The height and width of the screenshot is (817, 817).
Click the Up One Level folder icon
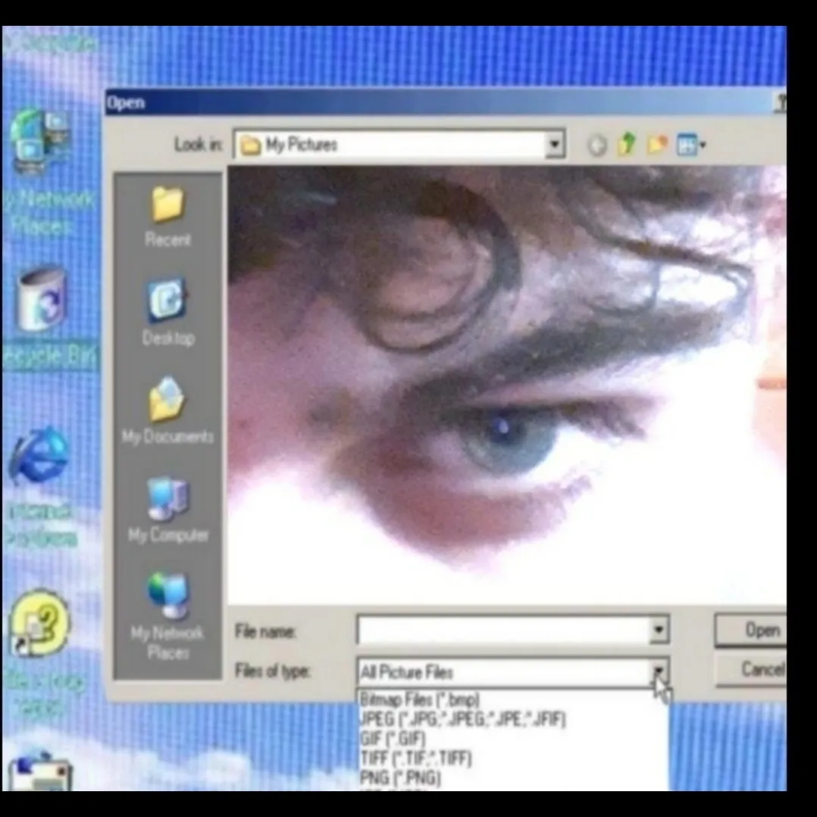coord(625,145)
